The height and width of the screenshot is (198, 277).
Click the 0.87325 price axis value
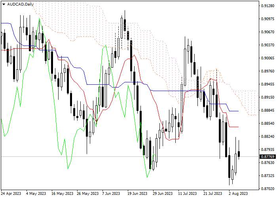268,175
